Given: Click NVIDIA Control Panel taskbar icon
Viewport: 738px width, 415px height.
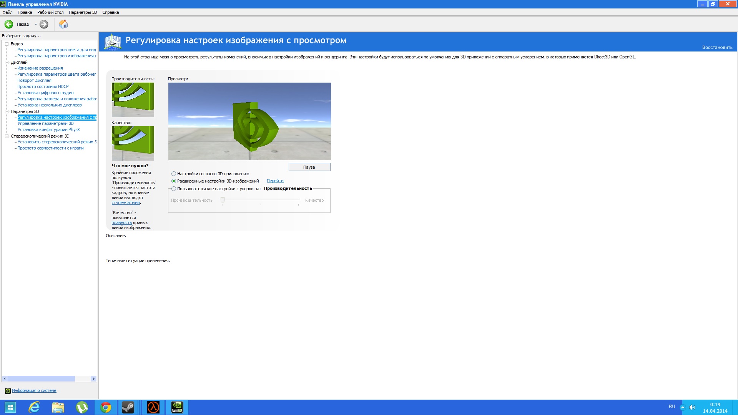Looking at the screenshot, I should click(177, 407).
